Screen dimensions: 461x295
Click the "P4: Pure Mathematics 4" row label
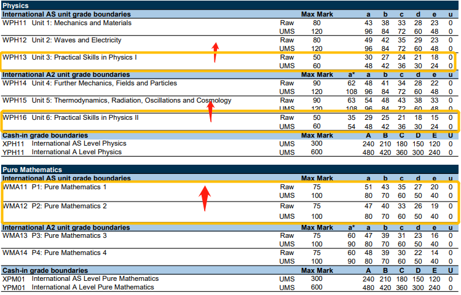[x=69, y=253]
